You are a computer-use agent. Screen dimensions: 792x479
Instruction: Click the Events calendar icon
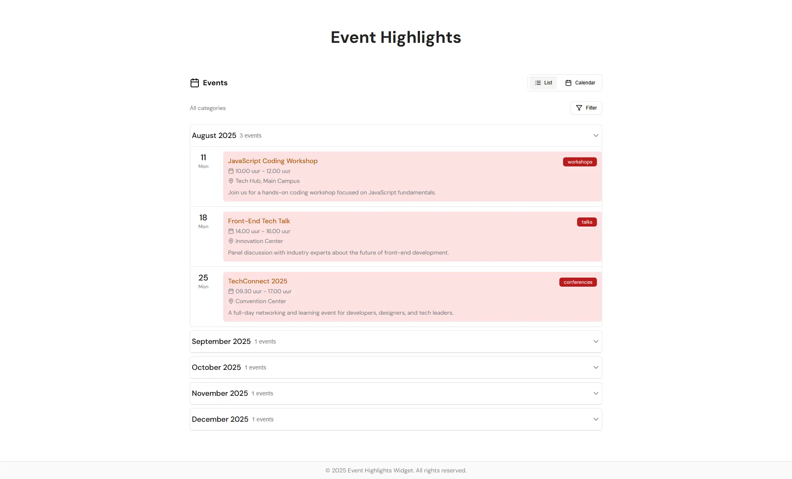tap(194, 83)
